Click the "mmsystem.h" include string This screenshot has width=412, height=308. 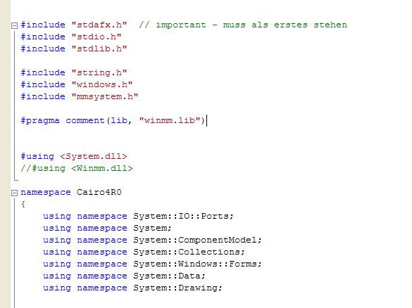point(105,96)
